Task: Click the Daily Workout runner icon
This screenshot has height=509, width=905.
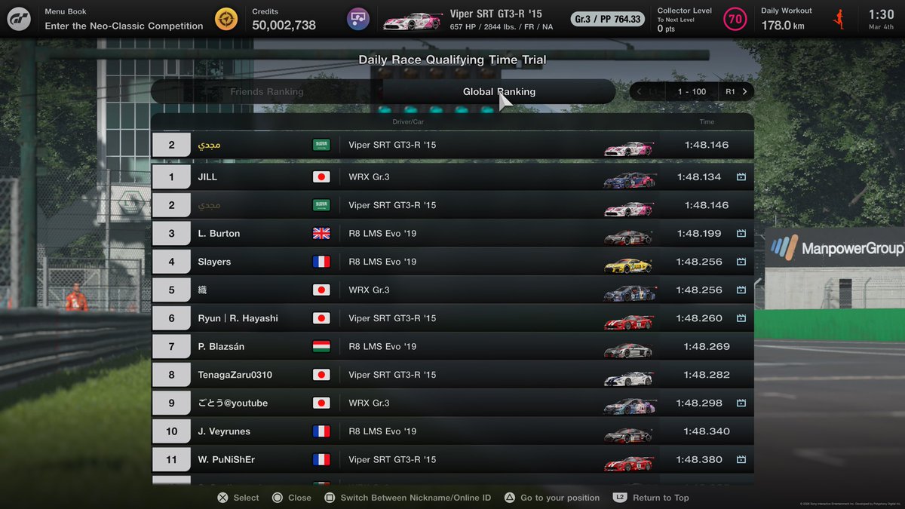Action: tap(839, 19)
